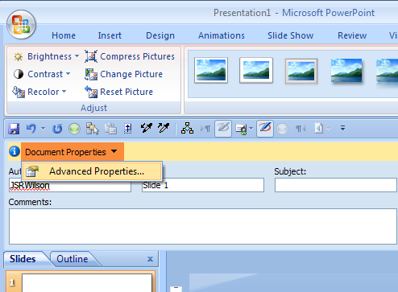Open the Animations tab

click(x=222, y=35)
